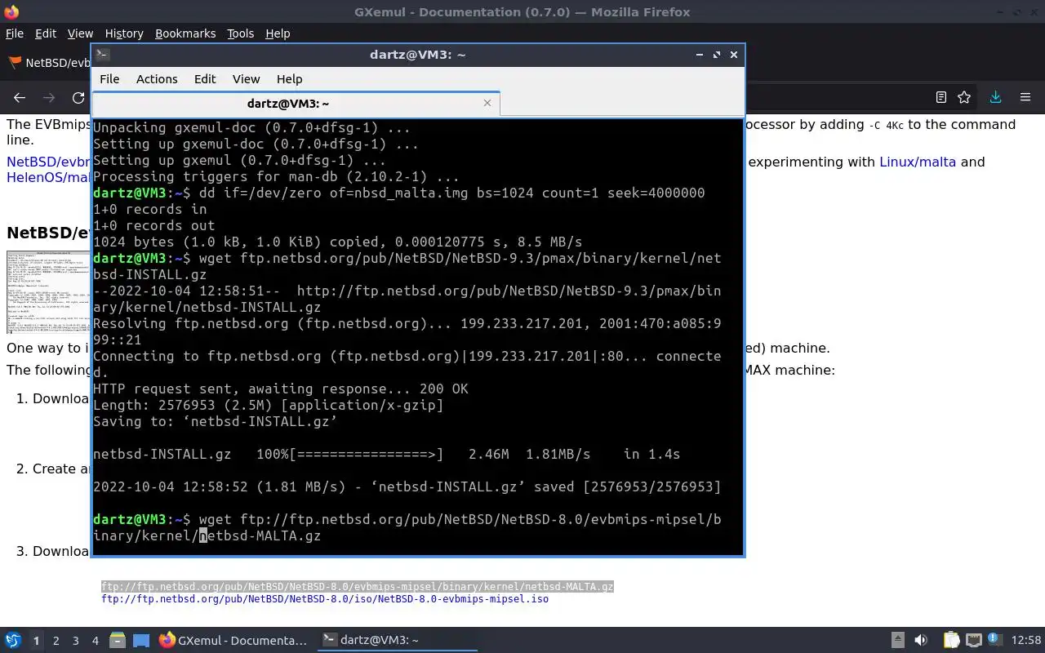Open the netbsd-MALTA.gz ftp link
The height and width of the screenshot is (653, 1045).
357,587
